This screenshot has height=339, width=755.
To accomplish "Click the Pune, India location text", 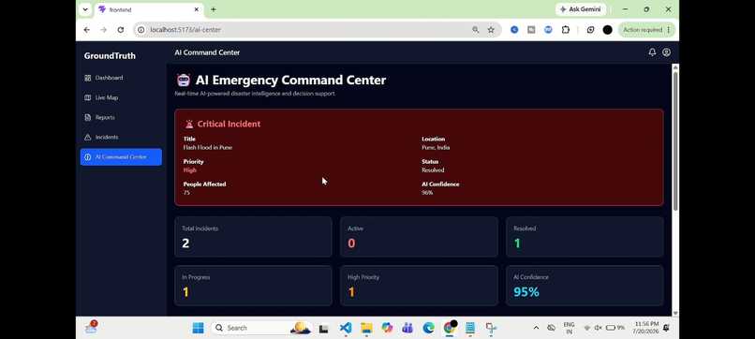I will [x=436, y=147].
